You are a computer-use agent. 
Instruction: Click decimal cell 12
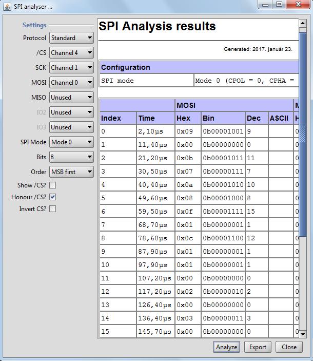257,238
